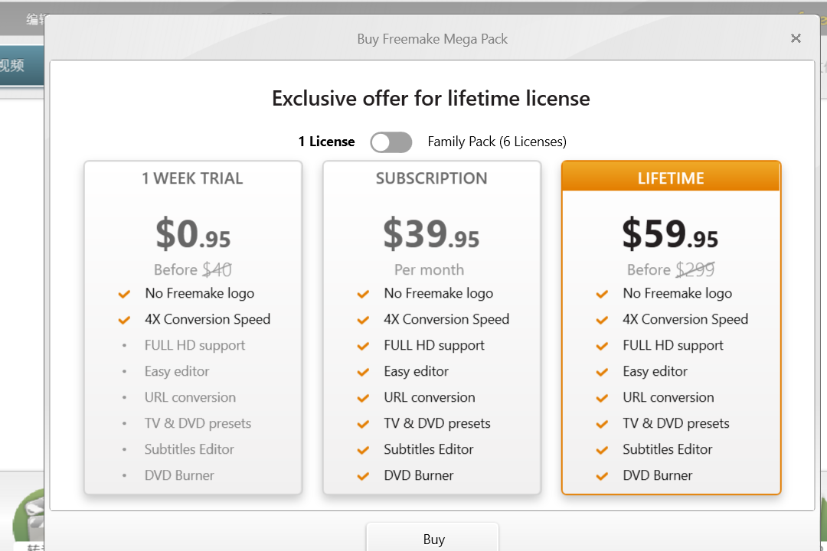Click the checkmark beside "No Freemake logo" in LIFETIME
The image size is (827, 551).
click(602, 293)
